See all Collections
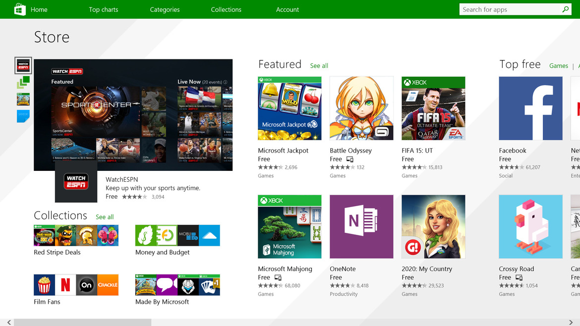This screenshot has height=326, width=580. pos(105,217)
